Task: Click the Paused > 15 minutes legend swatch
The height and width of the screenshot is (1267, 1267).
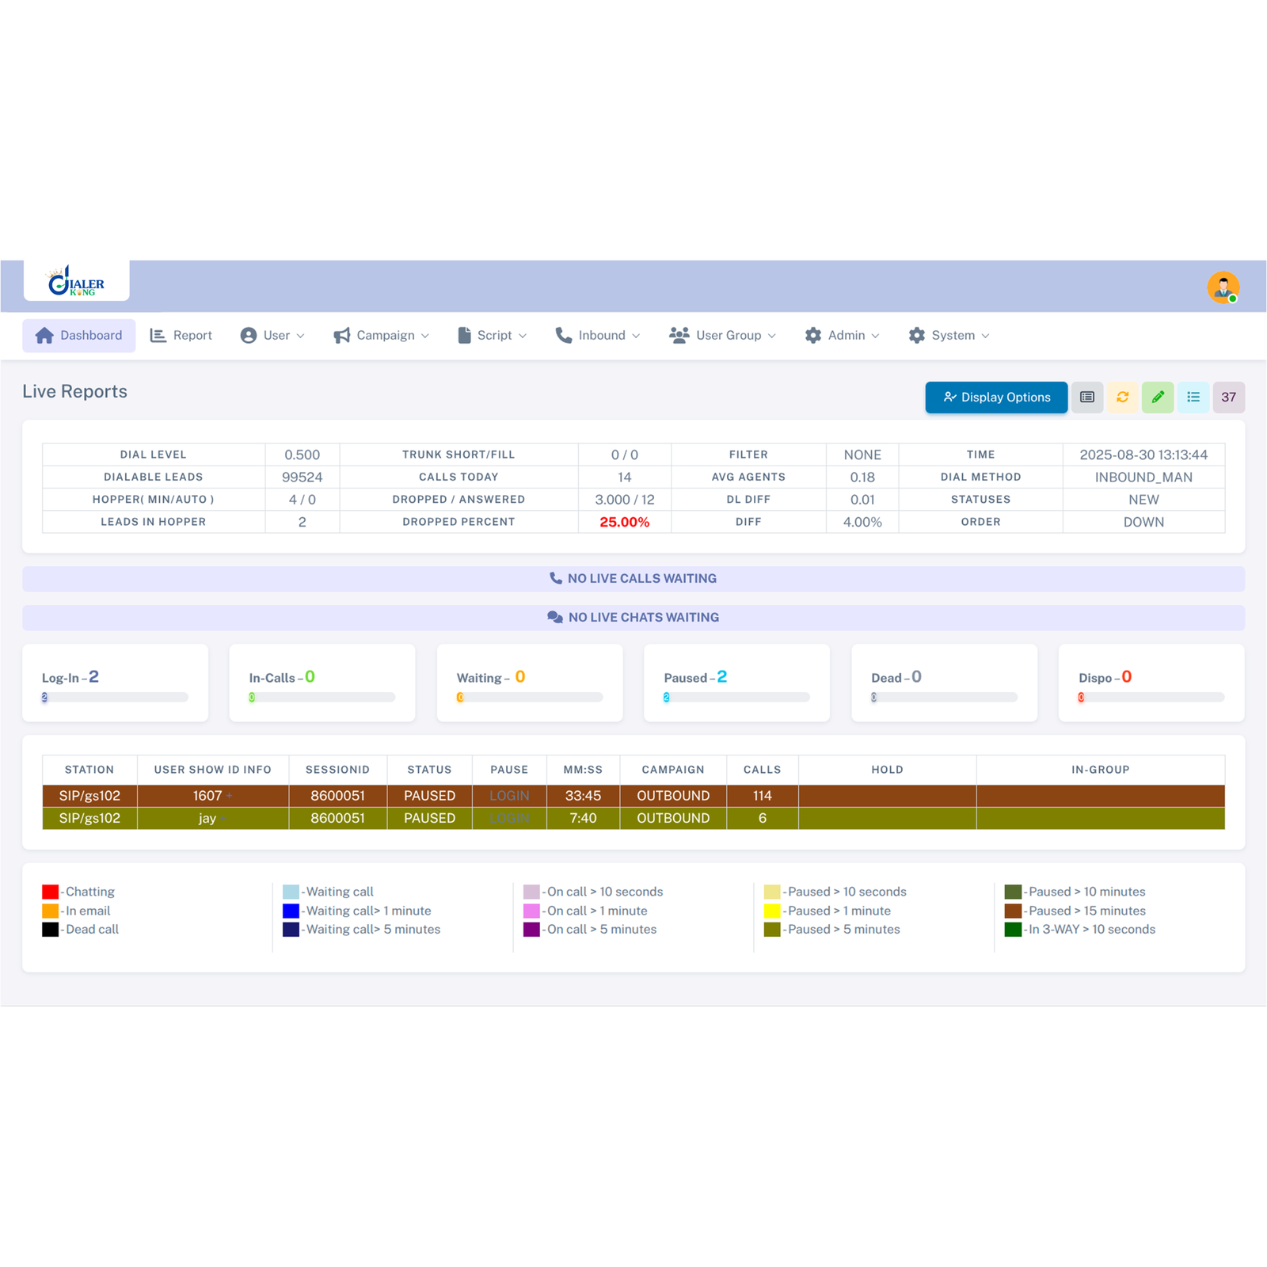Action: point(1013,911)
